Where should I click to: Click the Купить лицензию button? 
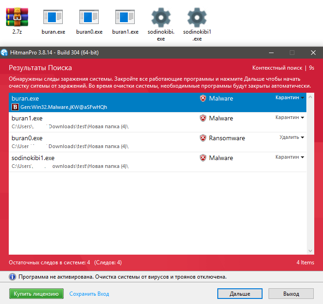tap(36, 294)
